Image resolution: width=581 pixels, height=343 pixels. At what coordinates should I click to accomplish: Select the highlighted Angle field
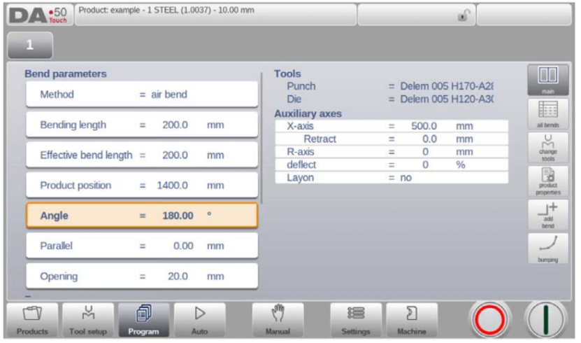142,216
